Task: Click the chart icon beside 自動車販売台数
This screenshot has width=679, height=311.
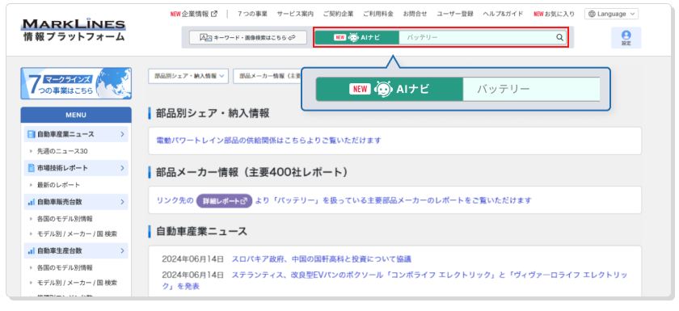Action: tap(32, 202)
